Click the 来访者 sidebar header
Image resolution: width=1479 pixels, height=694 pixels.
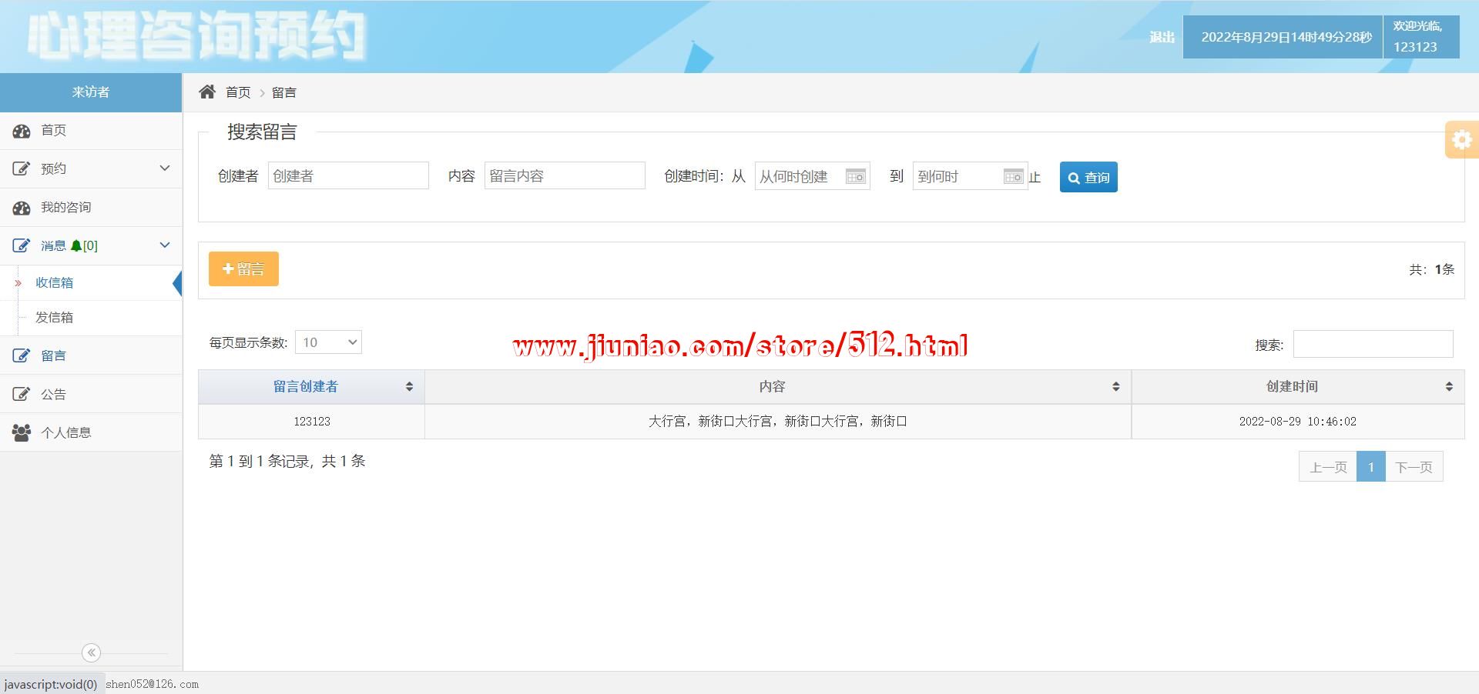(x=91, y=92)
